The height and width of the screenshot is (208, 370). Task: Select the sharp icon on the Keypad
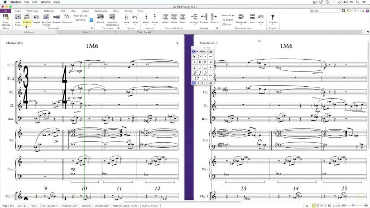(x=199, y=62)
